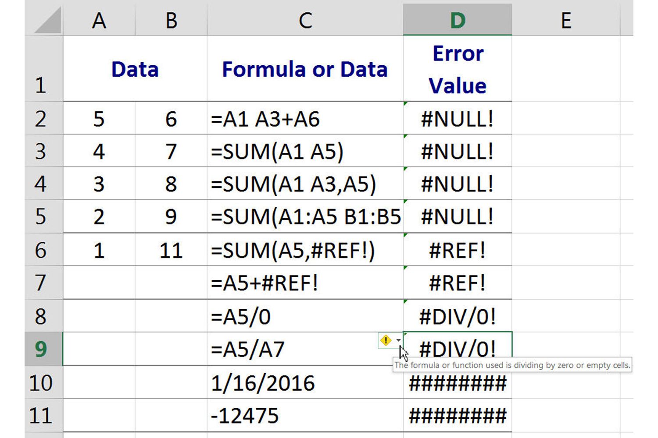This screenshot has height=438, width=658.
Task: Click the #REF! value in row 6
Action: (458, 250)
